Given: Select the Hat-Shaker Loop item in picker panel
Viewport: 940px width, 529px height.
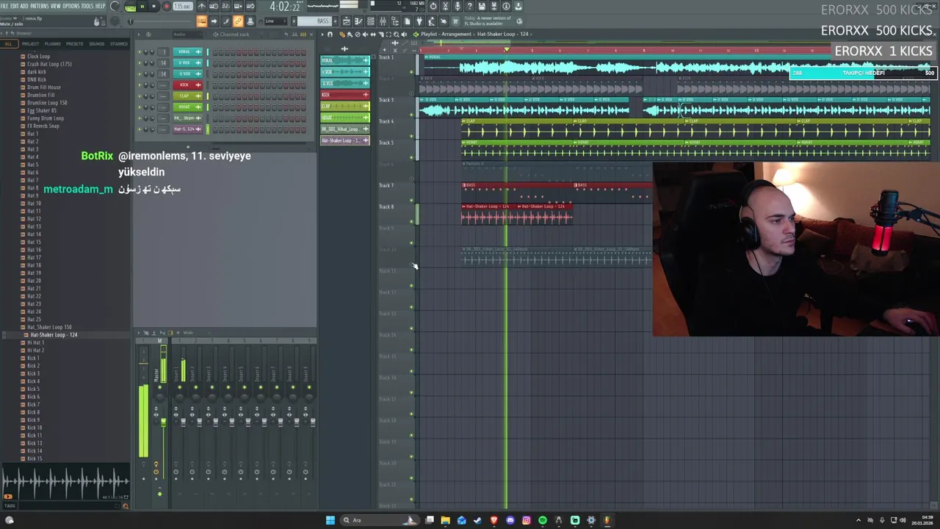Looking at the screenshot, I should 345,140.
